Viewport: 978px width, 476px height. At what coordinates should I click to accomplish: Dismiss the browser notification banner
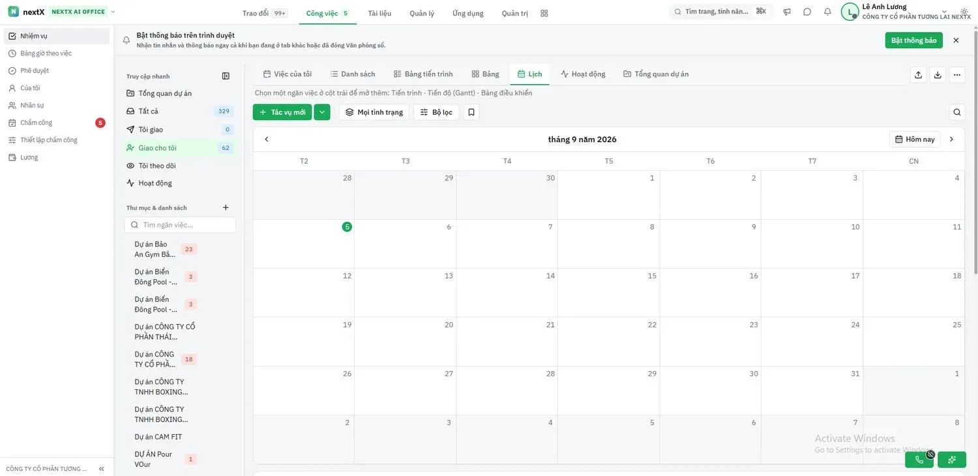click(956, 40)
